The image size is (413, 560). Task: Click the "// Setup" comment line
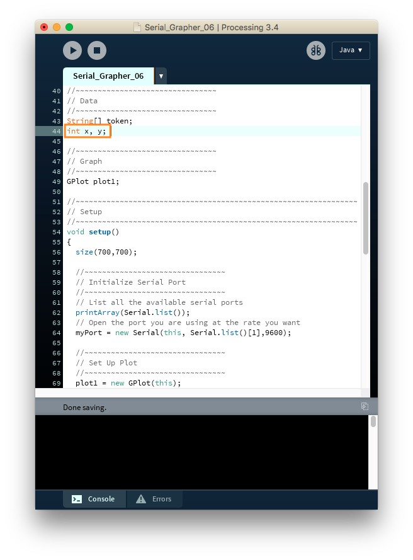click(84, 212)
